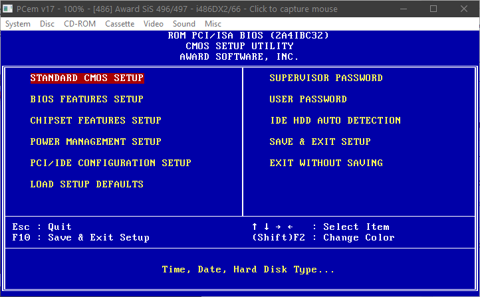The width and height of the screenshot is (480, 297).
Task: Choose CHIPSET FEATURES SETUP entry
Action: (x=96, y=120)
